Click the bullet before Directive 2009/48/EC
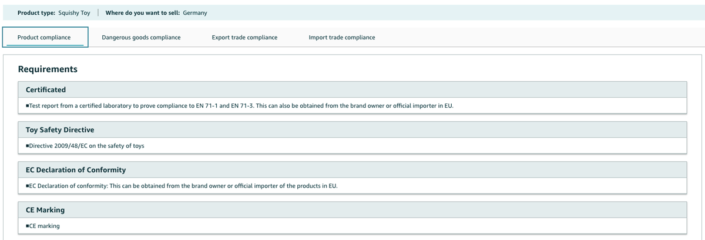 [x=27, y=146]
